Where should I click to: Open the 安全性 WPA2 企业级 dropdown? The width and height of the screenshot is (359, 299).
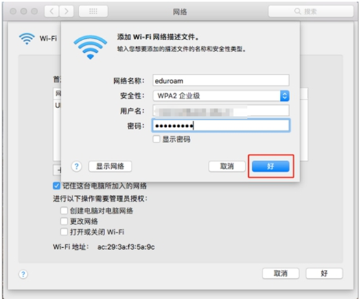(221, 96)
